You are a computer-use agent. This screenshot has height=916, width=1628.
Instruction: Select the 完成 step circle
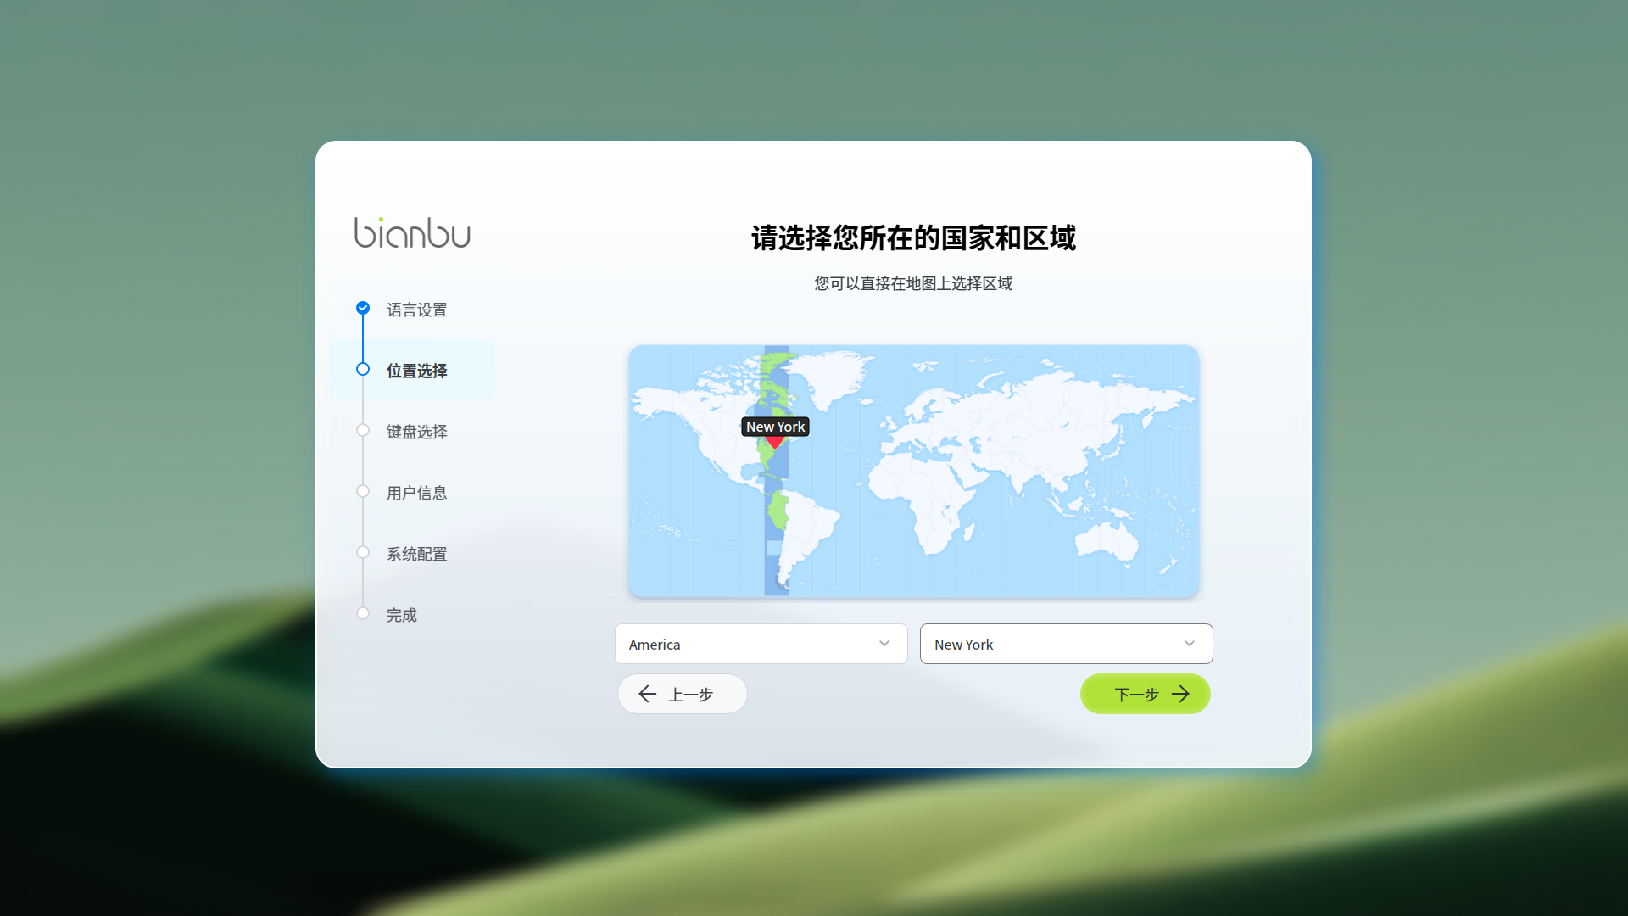pos(363,612)
